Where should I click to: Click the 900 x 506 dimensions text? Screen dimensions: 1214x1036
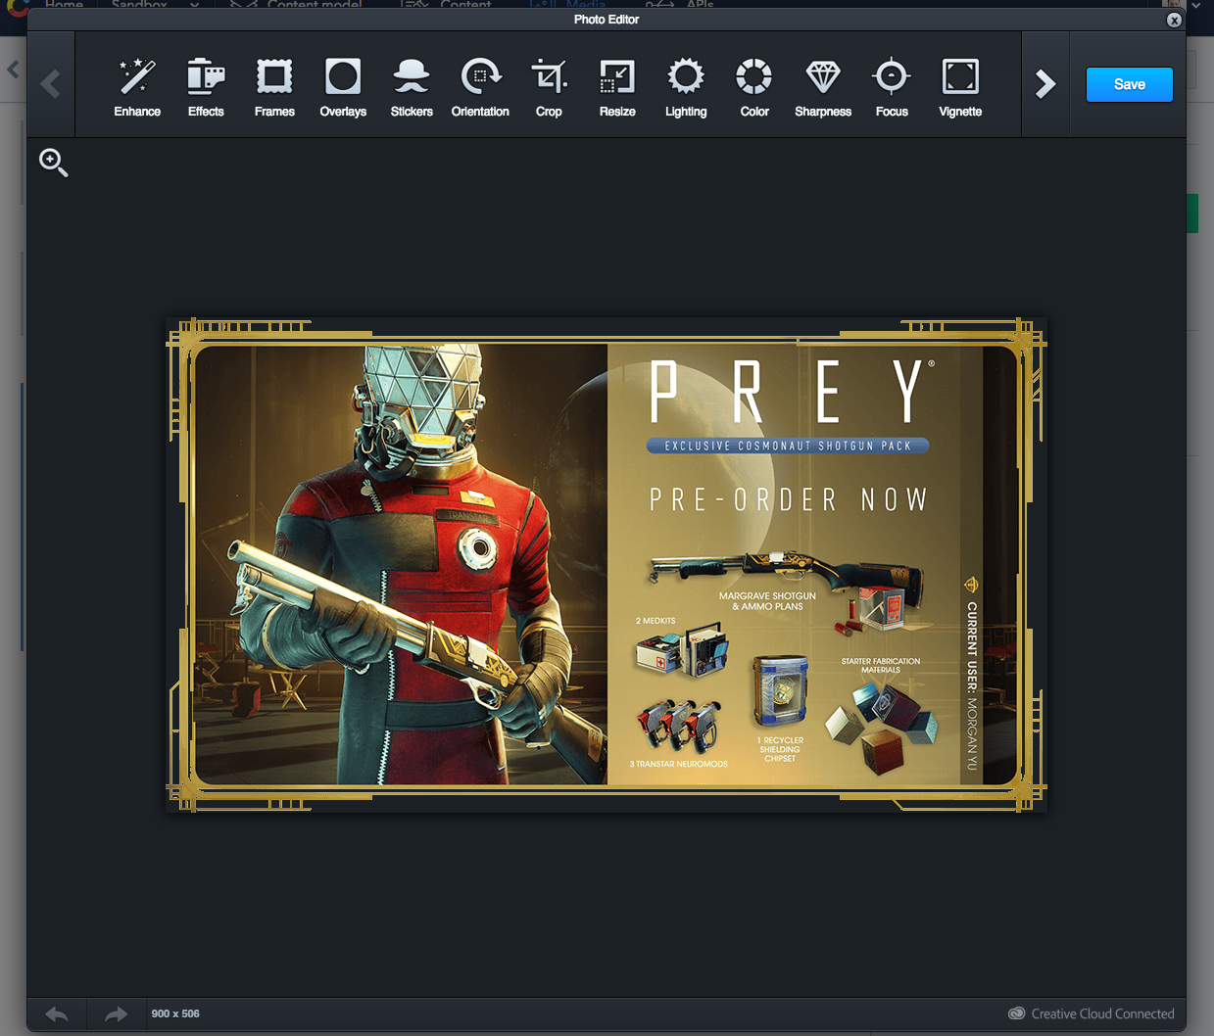coord(175,1013)
